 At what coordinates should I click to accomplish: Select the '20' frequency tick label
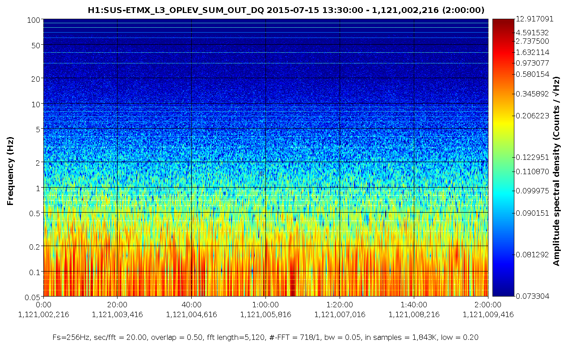[37, 79]
